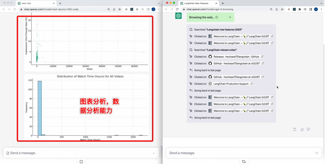Open the Releases · hwchase17/langchain · GitHub link
The image size is (325, 164).
[236, 57]
